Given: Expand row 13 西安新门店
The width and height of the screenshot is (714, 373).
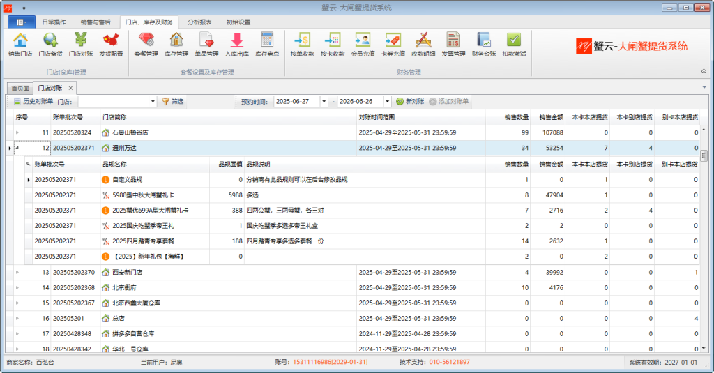Looking at the screenshot, I should [17, 273].
